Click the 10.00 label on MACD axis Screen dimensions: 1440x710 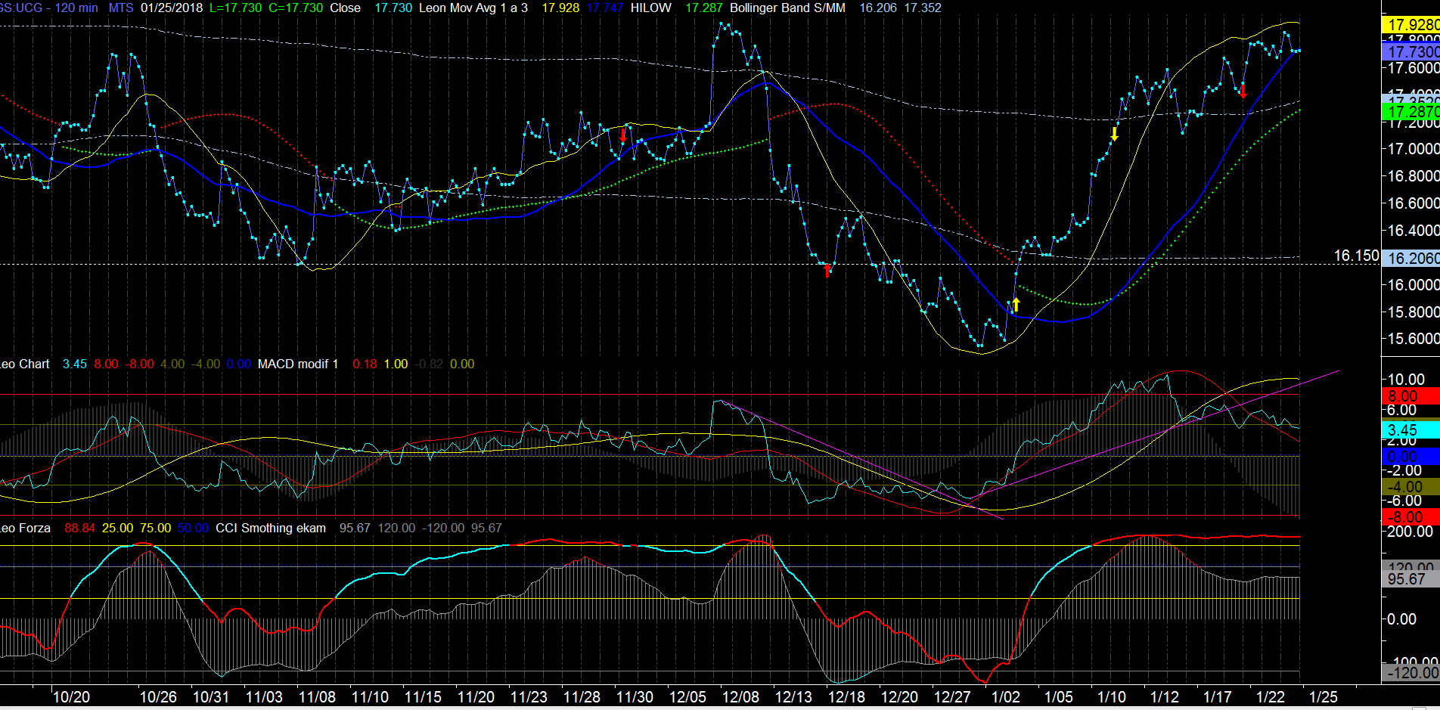[1406, 380]
